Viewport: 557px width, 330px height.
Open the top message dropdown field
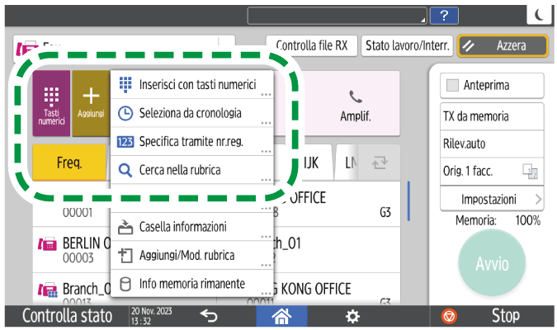click(338, 16)
